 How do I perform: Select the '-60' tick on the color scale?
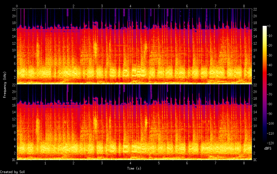tap(270, 85)
